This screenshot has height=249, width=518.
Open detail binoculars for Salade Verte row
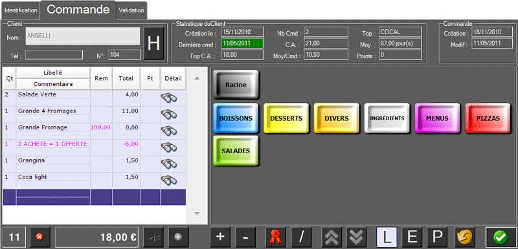(169, 98)
